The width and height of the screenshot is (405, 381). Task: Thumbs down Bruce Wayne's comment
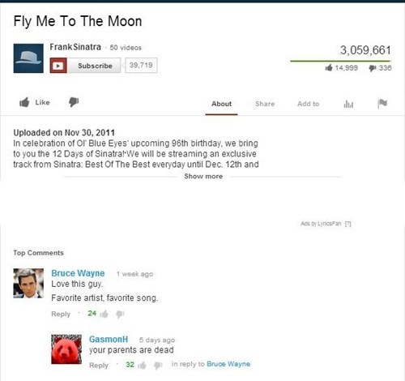pos(120,314)
